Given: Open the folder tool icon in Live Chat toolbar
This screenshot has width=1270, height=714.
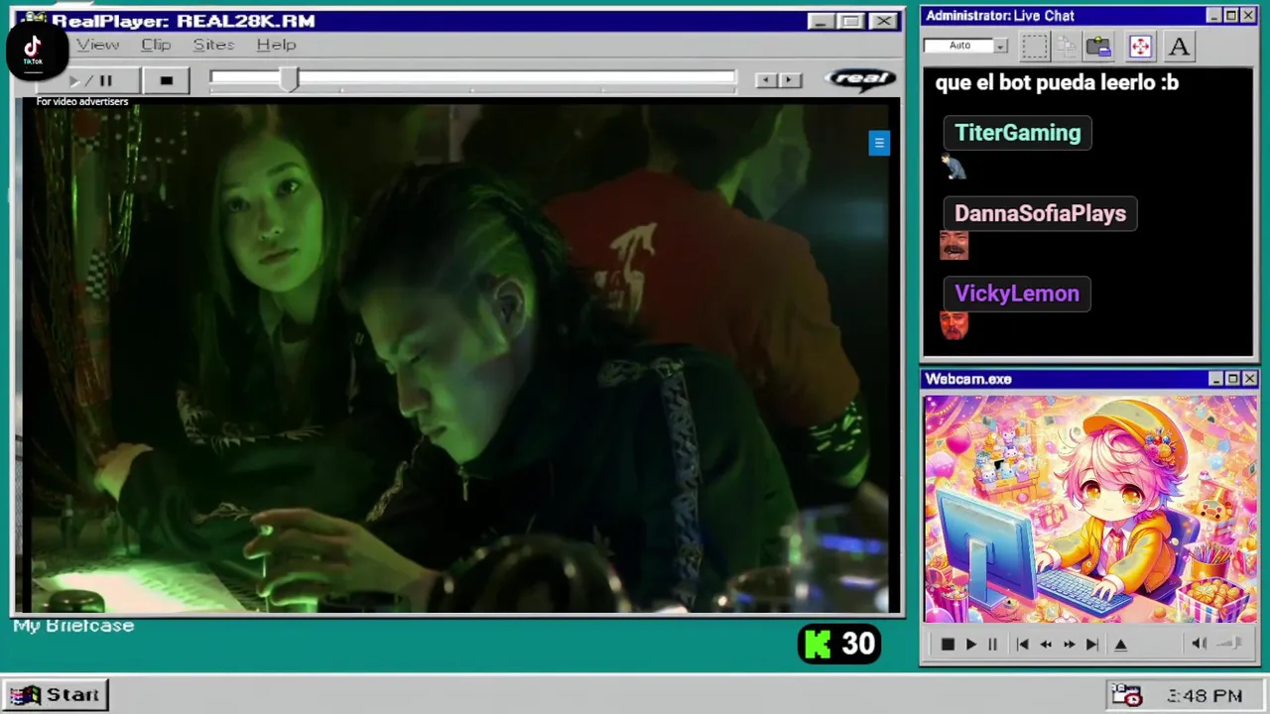Looking at the screenshot, I should point(1098,46).
